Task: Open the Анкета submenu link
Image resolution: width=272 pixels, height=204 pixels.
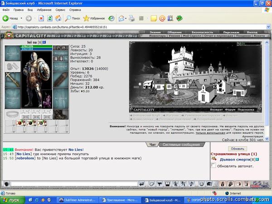Action: [x=259, y=35]
